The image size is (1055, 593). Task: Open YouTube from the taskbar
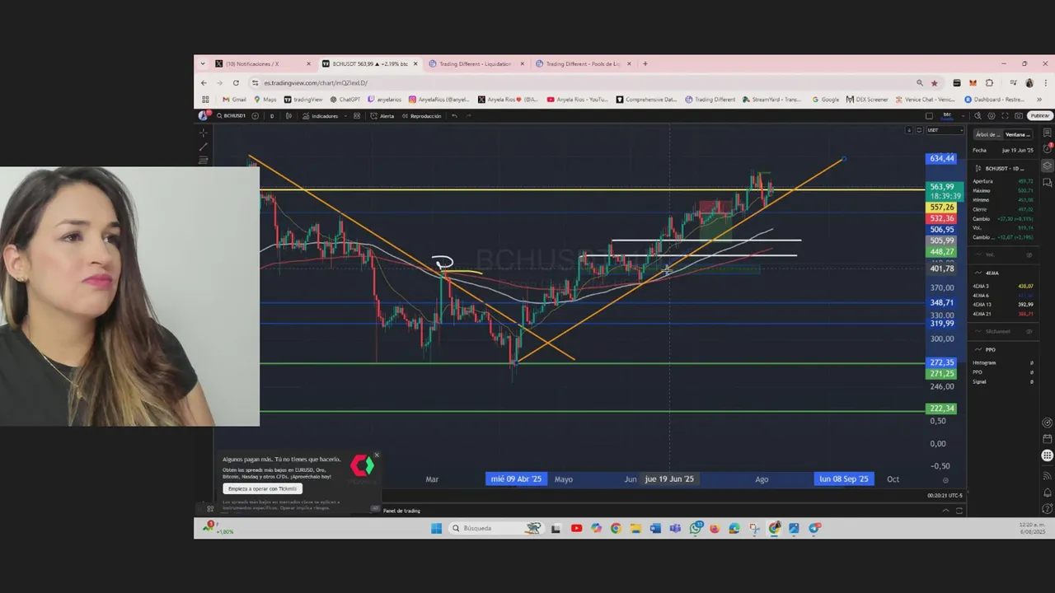click(x=577, y=528)
